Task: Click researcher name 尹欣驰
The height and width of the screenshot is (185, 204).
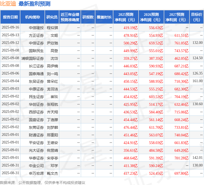Action: (x=52, y=43)
